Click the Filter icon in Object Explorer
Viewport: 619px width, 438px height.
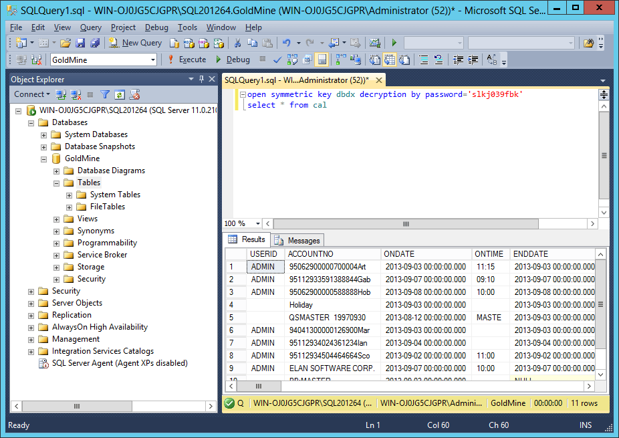coord(105,95)
